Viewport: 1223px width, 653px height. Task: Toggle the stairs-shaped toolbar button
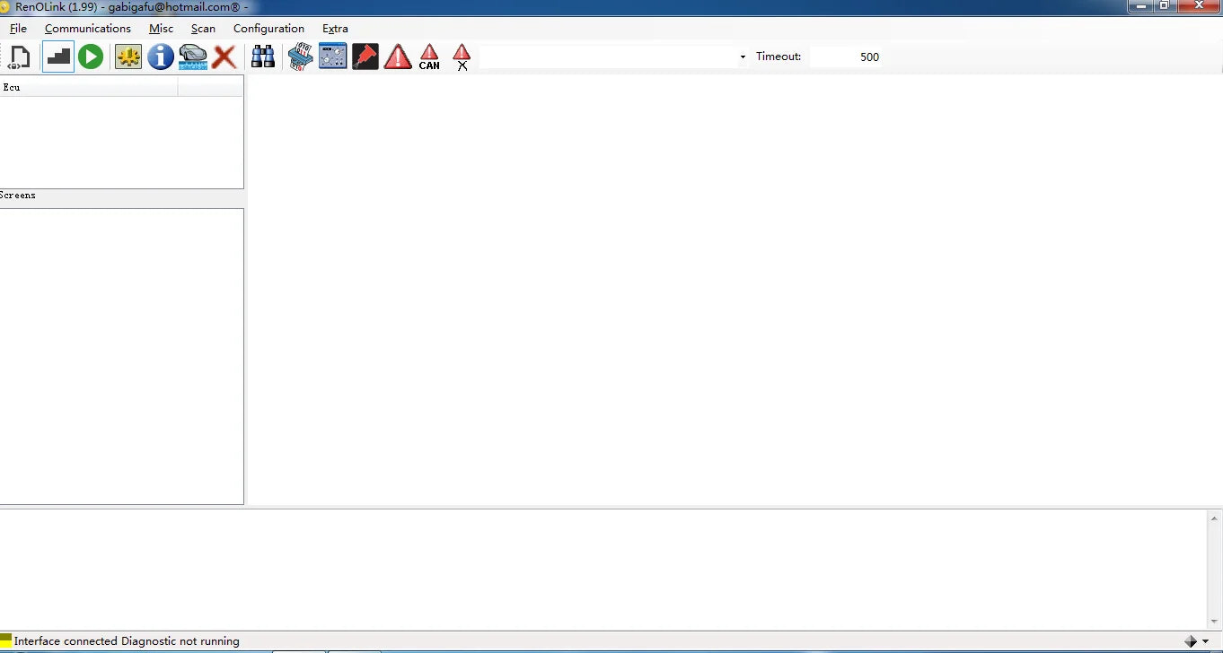click(x=58, y=57)
